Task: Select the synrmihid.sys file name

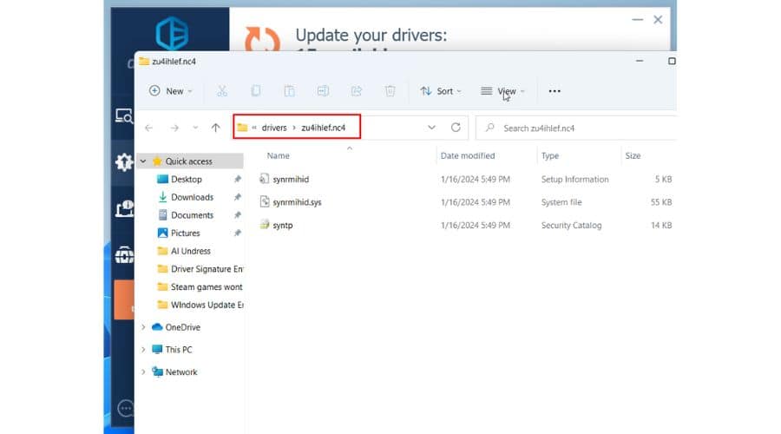Action: click(x=297, y=201)
